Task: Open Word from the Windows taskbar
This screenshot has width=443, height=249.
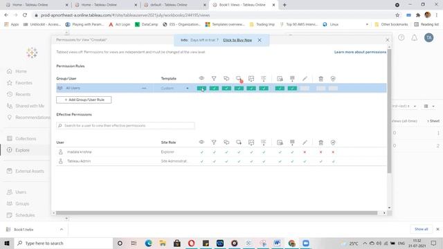Action: pos(277,243)
